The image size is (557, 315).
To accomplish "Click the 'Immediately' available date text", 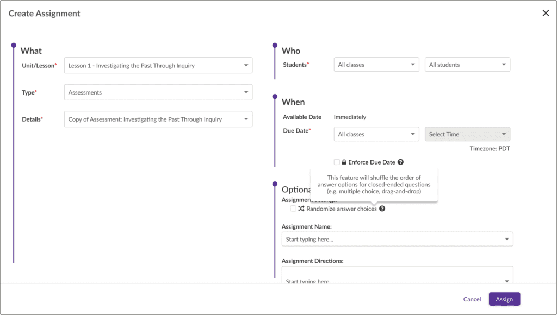I will click(350, 117).
